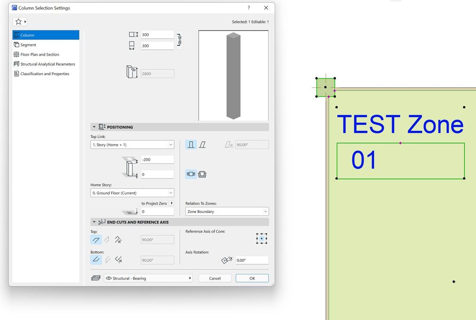Click the column height icon beside 2800
476x320 pixels.
pos(132,72)
